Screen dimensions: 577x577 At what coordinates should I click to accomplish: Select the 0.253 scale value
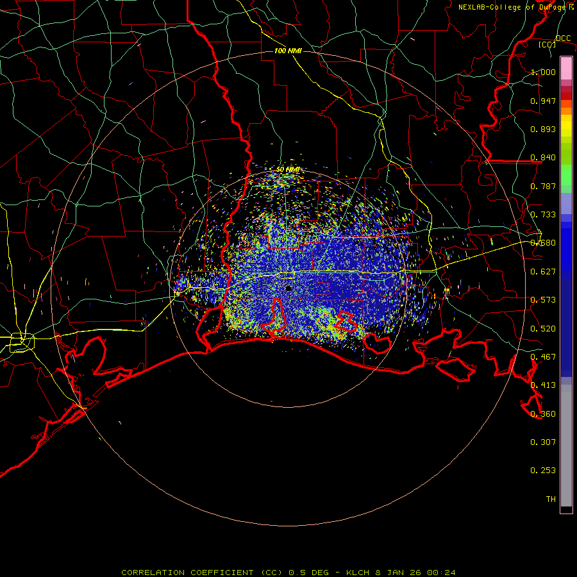click(543, 471)
